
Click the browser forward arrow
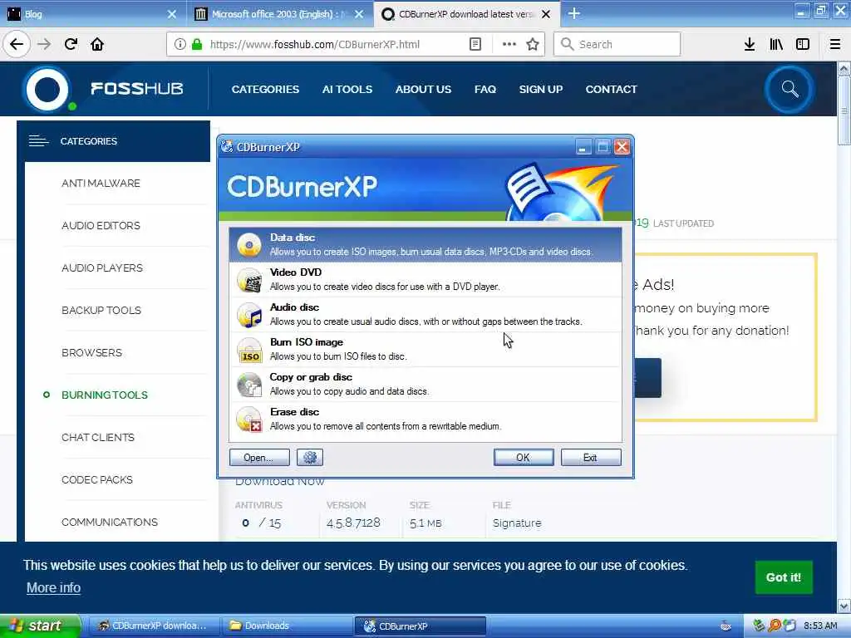(44, 44)
